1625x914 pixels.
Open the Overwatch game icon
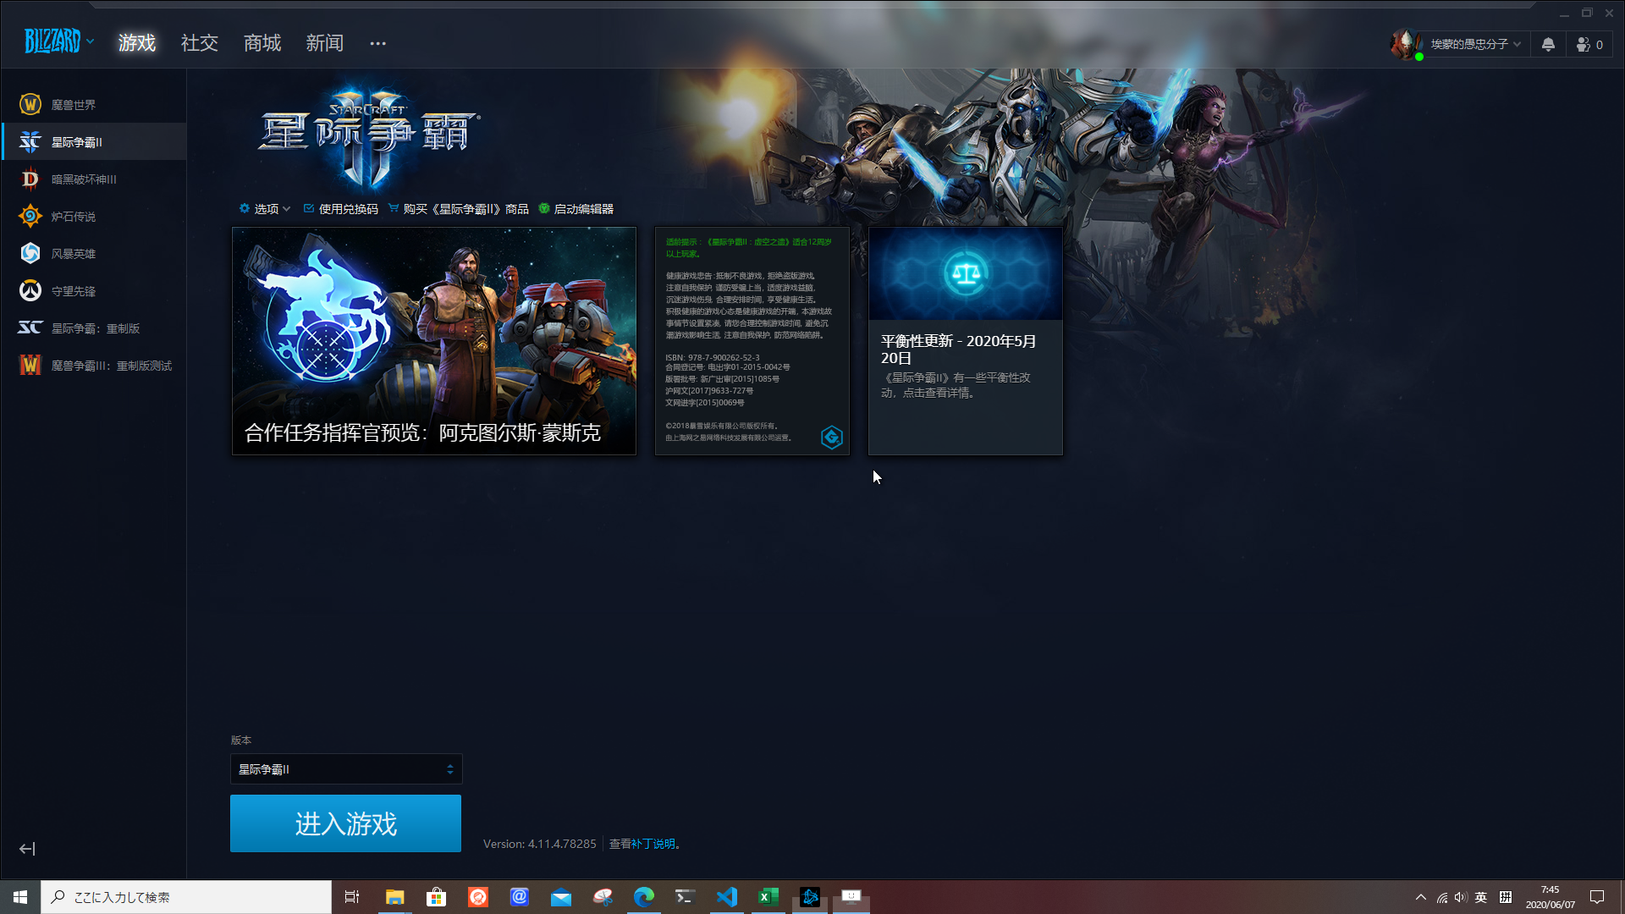(30, 291)
